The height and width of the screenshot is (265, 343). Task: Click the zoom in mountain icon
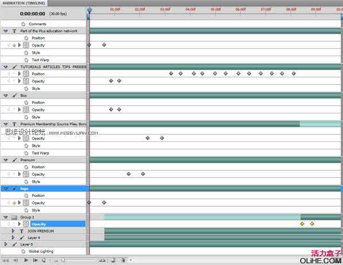(x=102, y=260)
